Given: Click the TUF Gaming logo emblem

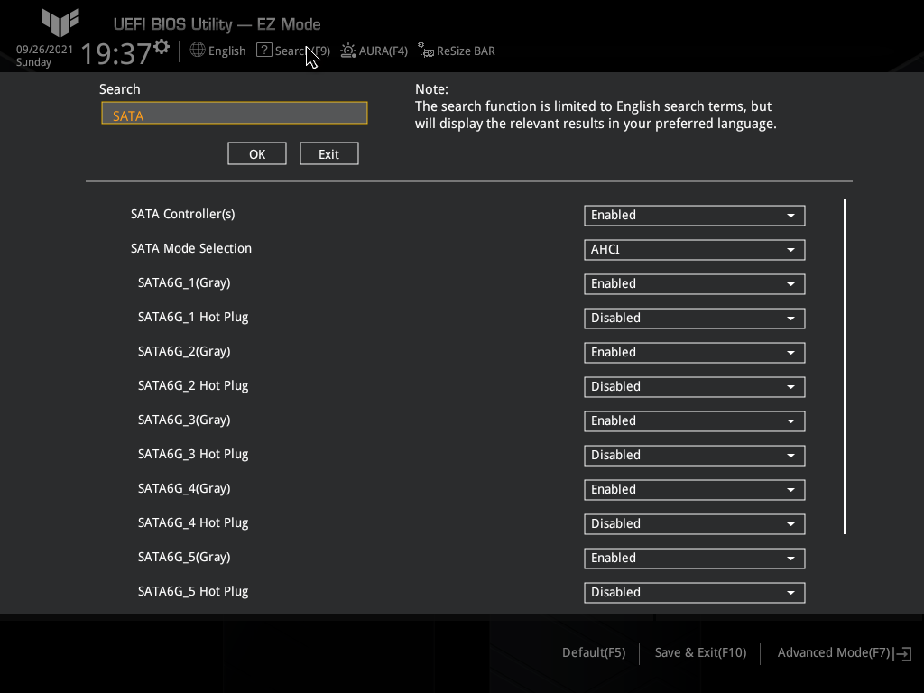Looking at the screenshot, I should 60,24.
